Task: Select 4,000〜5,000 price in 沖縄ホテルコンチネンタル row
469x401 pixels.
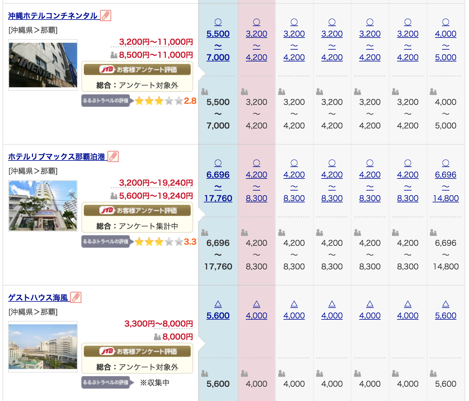Action: [x=446, y=40]
